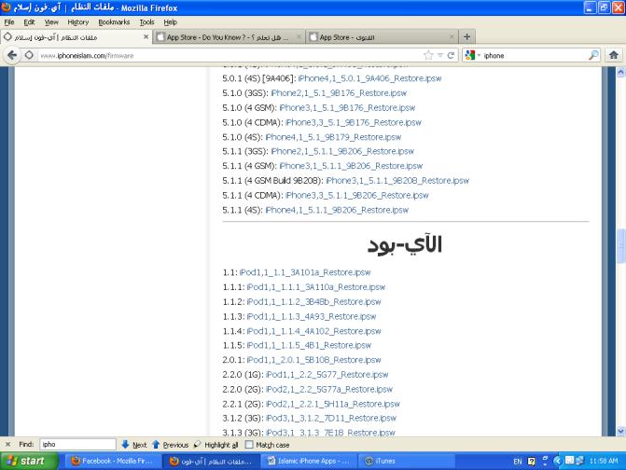Close the first tab ملفات النظام
The height and width of the screenshot is (470, 626).
(x=146, y=36)
